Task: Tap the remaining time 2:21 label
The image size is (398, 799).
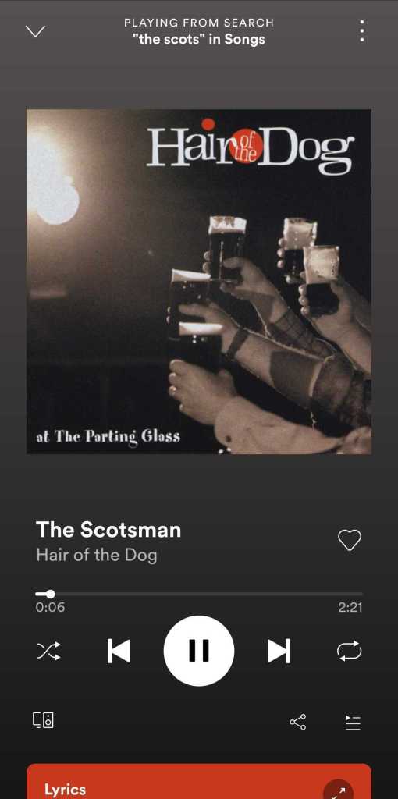Action: pos(350,607)
